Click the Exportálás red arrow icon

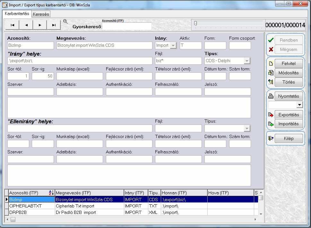point(271,115)
